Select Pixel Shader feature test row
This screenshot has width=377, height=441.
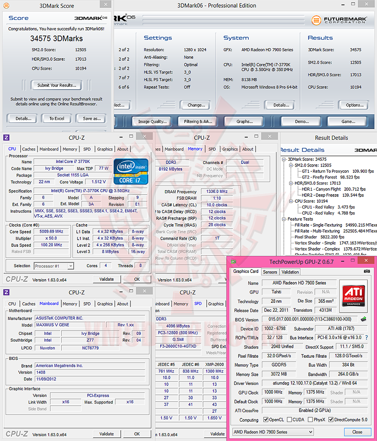(319, 237)
